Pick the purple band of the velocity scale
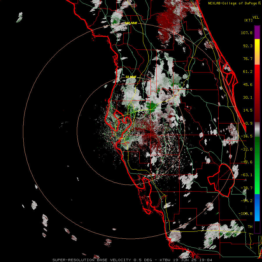Viewport: 262px width, 262px height. pyautogui.click(x=257, y=32)
